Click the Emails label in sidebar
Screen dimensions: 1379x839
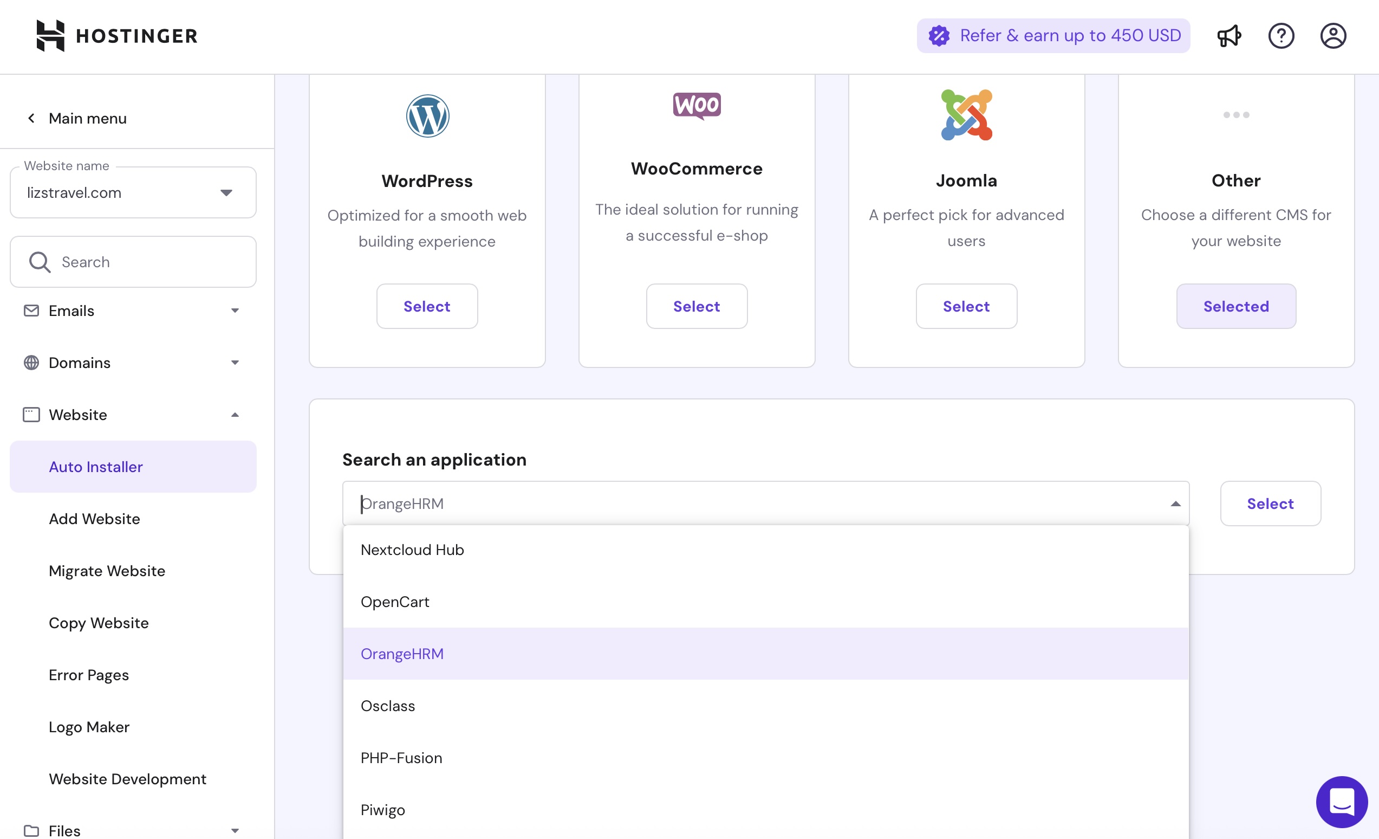[x=71, y=311]
